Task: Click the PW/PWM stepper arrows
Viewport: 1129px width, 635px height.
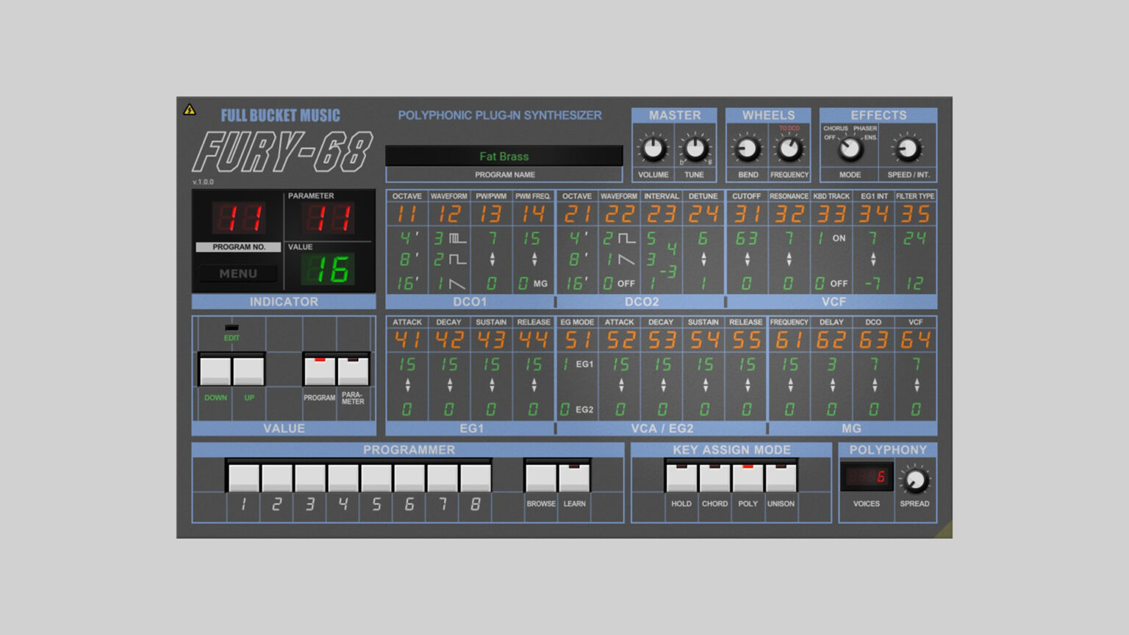Action: [x=492, y=258]
